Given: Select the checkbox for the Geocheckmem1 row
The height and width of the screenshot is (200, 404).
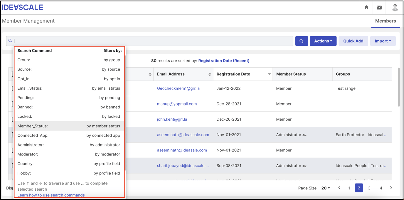Looking at the screenshot, I should (12, 88).
